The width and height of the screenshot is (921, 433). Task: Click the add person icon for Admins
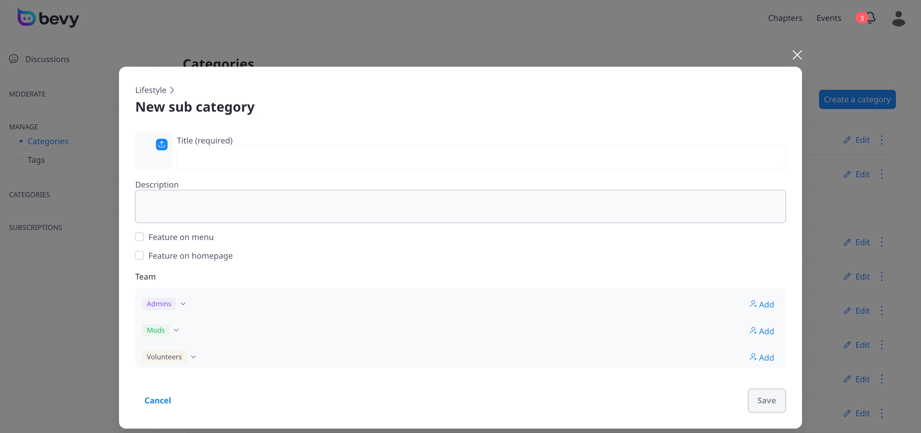[753, 304]
